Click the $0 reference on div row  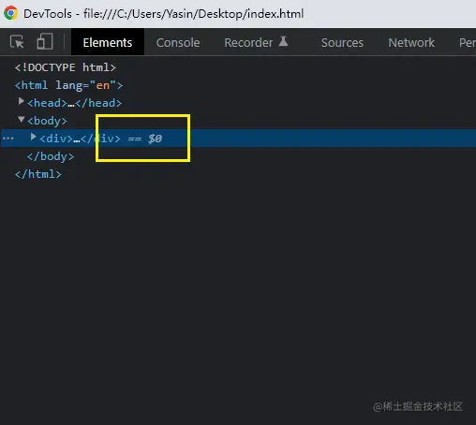pyautogui.click(x=155, y=139)
